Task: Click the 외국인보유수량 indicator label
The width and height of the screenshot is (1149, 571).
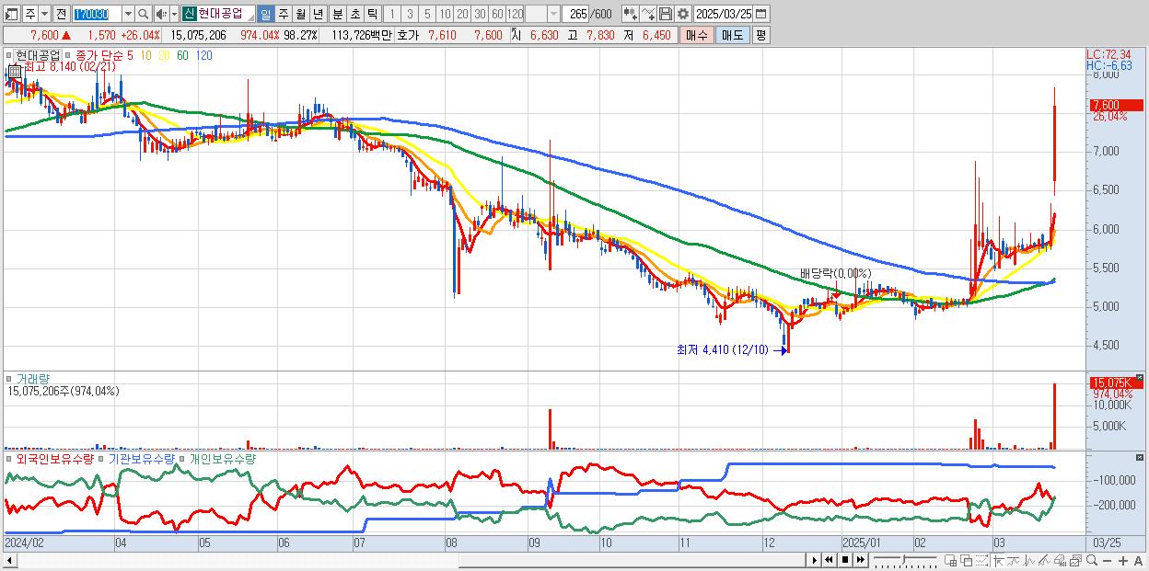Action: [x=55, y=458]
